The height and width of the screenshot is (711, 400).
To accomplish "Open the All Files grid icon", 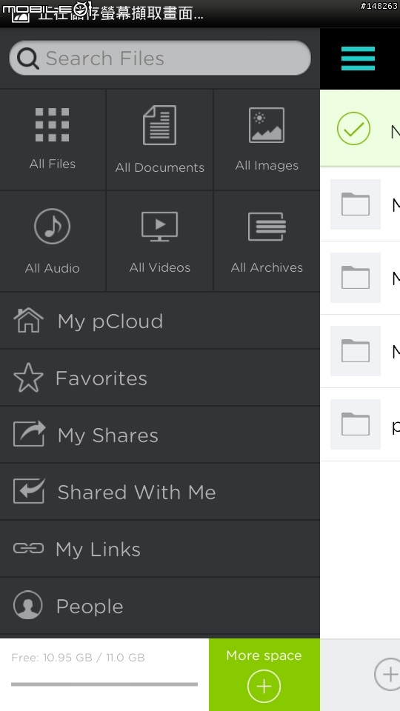I will 52,125.
